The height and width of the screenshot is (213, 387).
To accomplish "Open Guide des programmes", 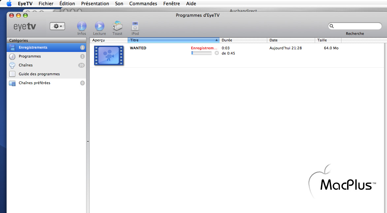I will pyautogui.click(x=47, y=74).
